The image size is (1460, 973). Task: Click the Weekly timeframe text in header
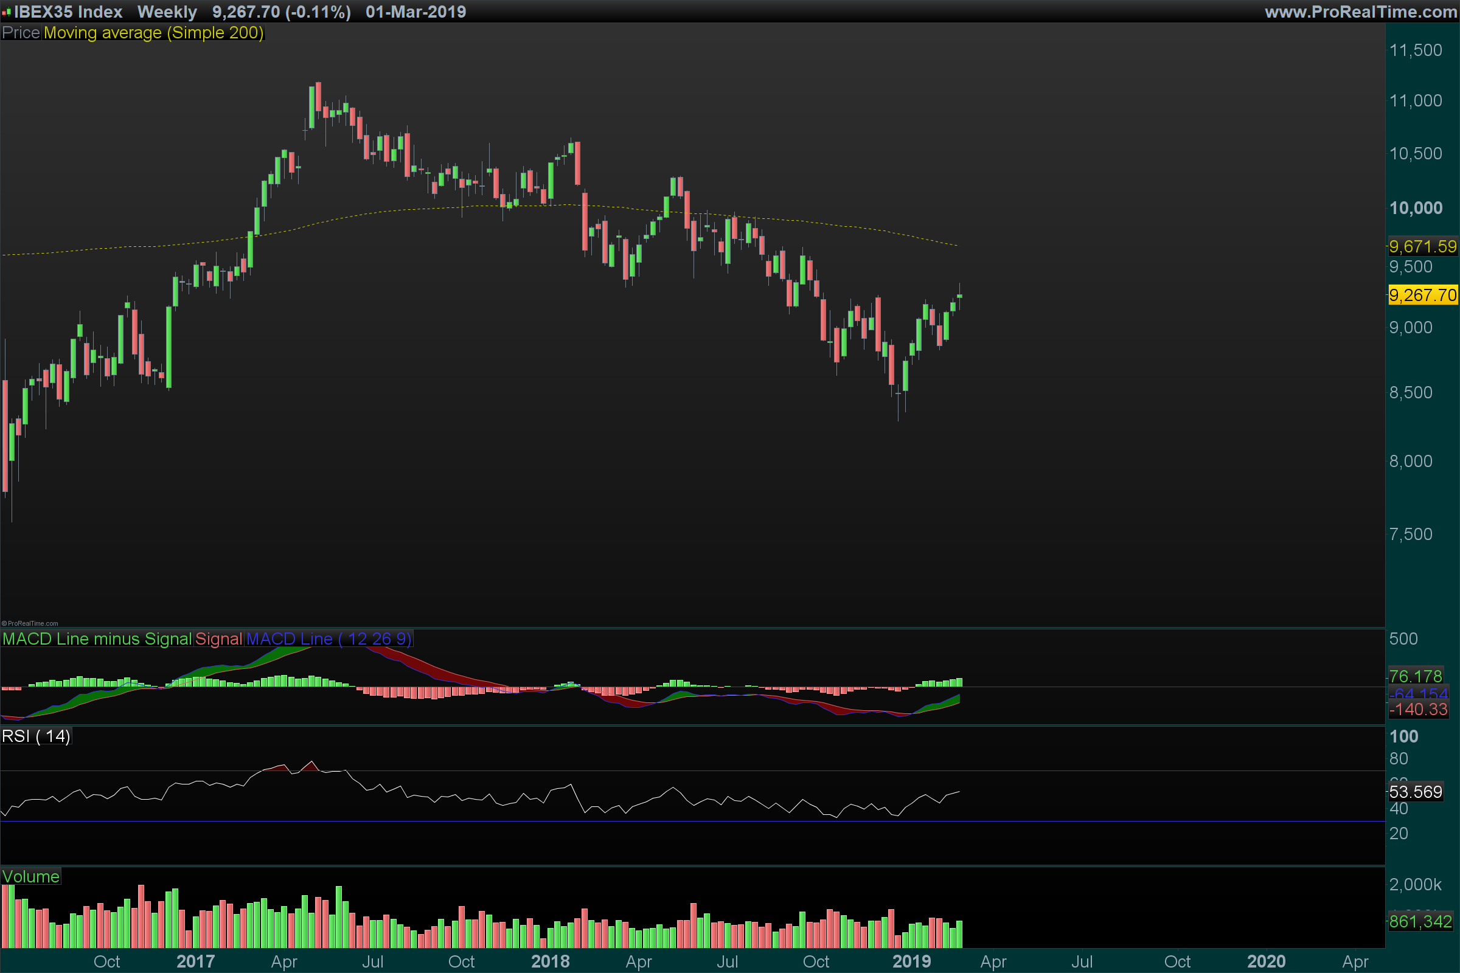click(167, 12)
